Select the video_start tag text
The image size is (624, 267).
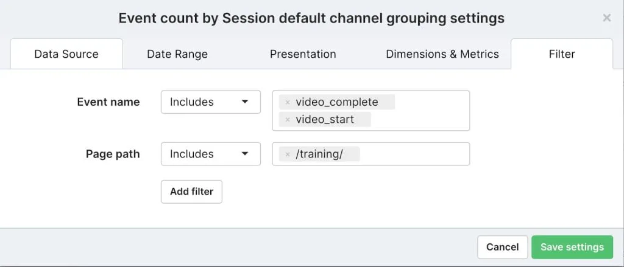324,119
